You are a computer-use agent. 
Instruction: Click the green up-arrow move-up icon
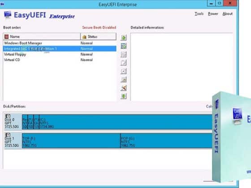click(x=123, y=38)
